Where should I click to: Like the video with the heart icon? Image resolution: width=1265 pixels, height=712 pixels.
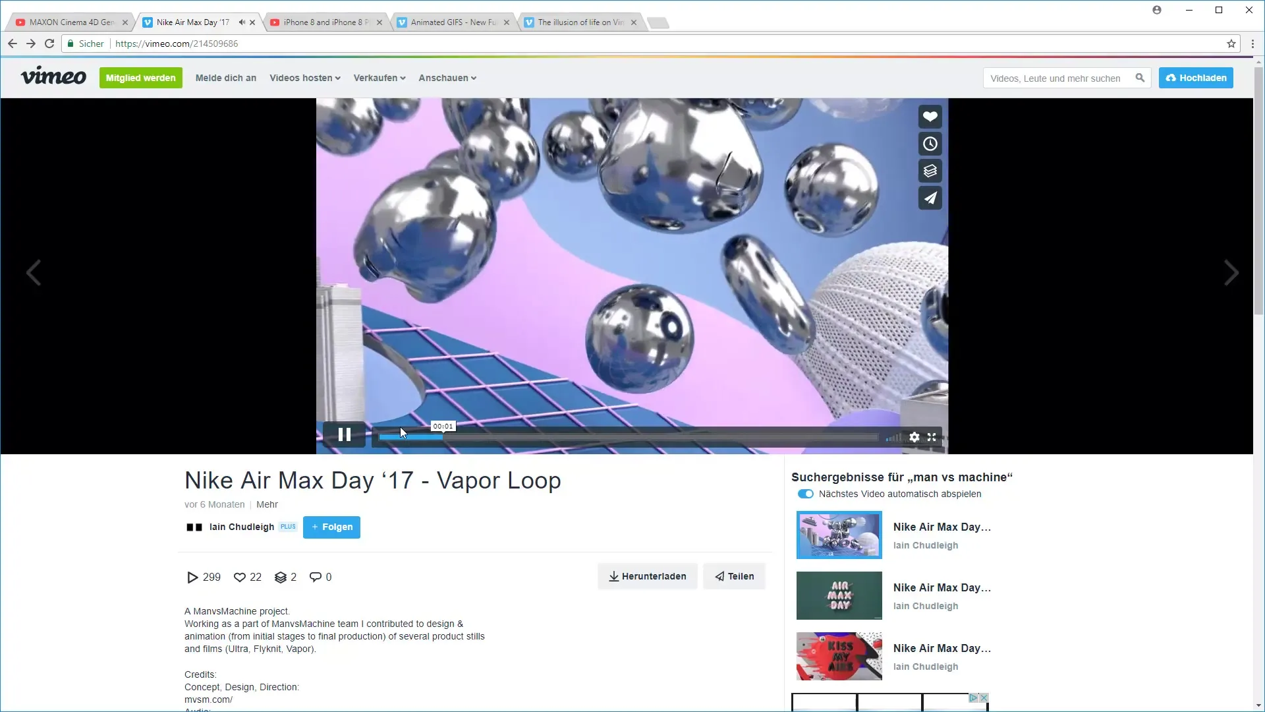click(x=930, y=117)
